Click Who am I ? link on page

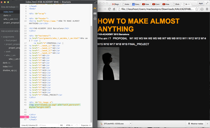pyautogui.click(x=104, y=38)
